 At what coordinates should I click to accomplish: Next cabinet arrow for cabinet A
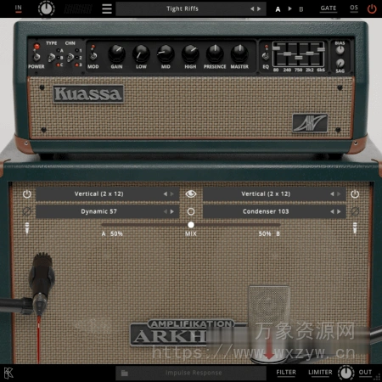(172, 194)
